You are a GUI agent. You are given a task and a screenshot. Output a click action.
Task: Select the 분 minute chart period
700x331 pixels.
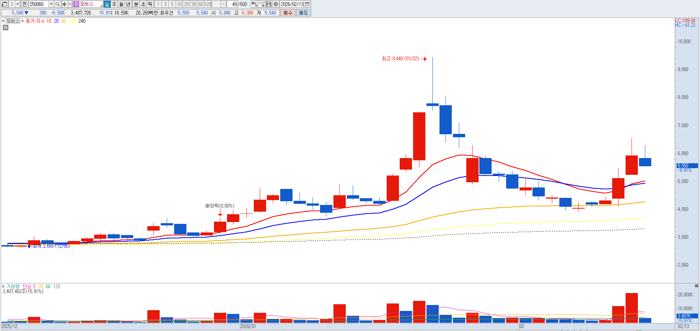136,4
